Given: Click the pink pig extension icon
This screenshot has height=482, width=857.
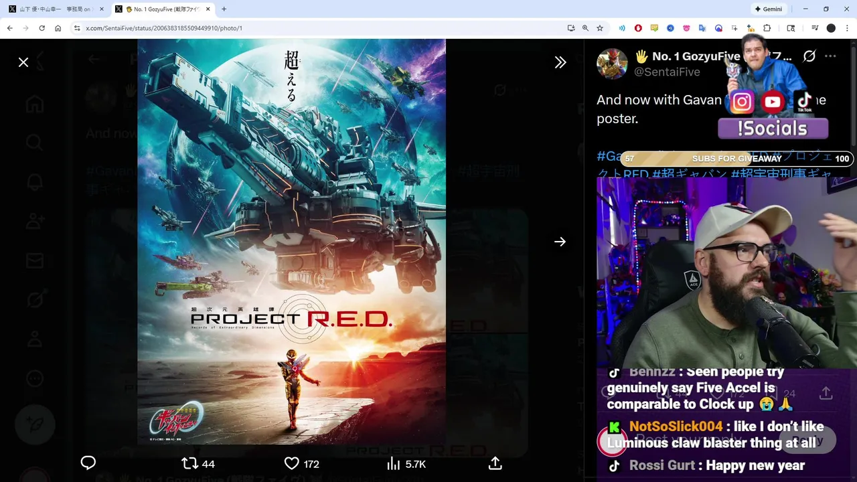Looking at the screenshot, I should coord(686,28).
